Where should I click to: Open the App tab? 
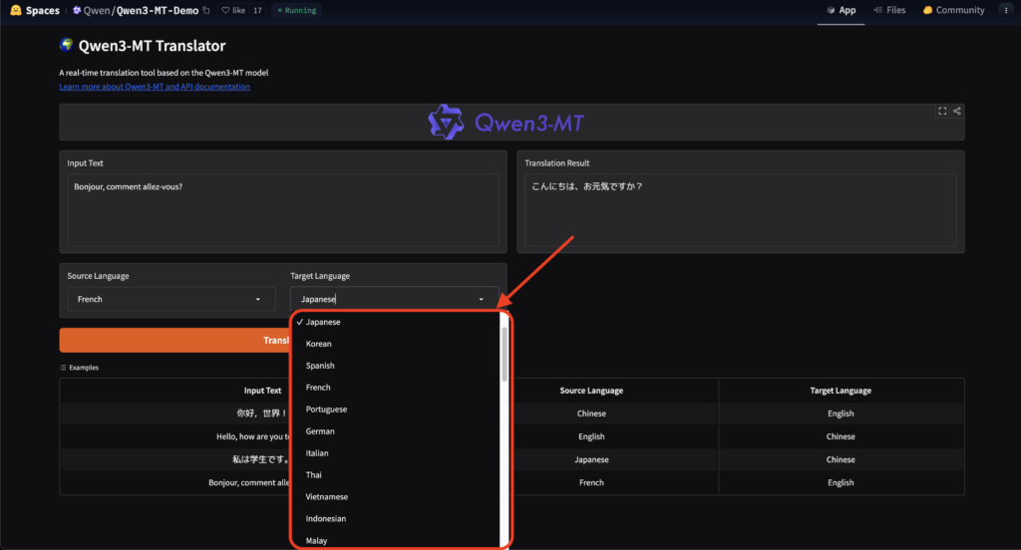pos(842,10)
